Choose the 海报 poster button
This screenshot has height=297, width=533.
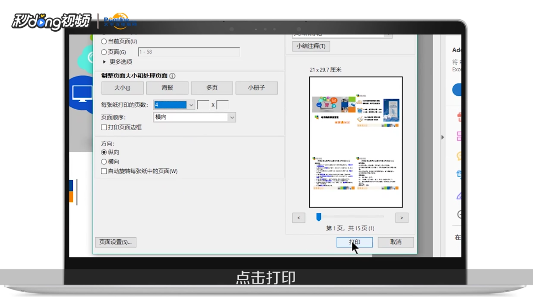167,88
